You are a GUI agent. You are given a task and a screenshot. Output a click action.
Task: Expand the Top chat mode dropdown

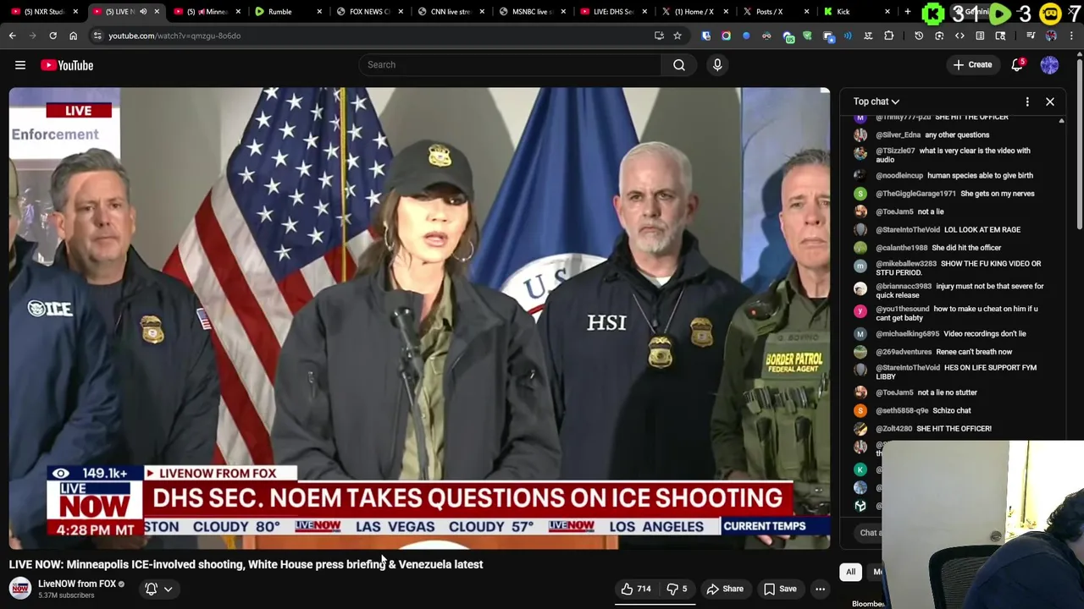[877, 101]
